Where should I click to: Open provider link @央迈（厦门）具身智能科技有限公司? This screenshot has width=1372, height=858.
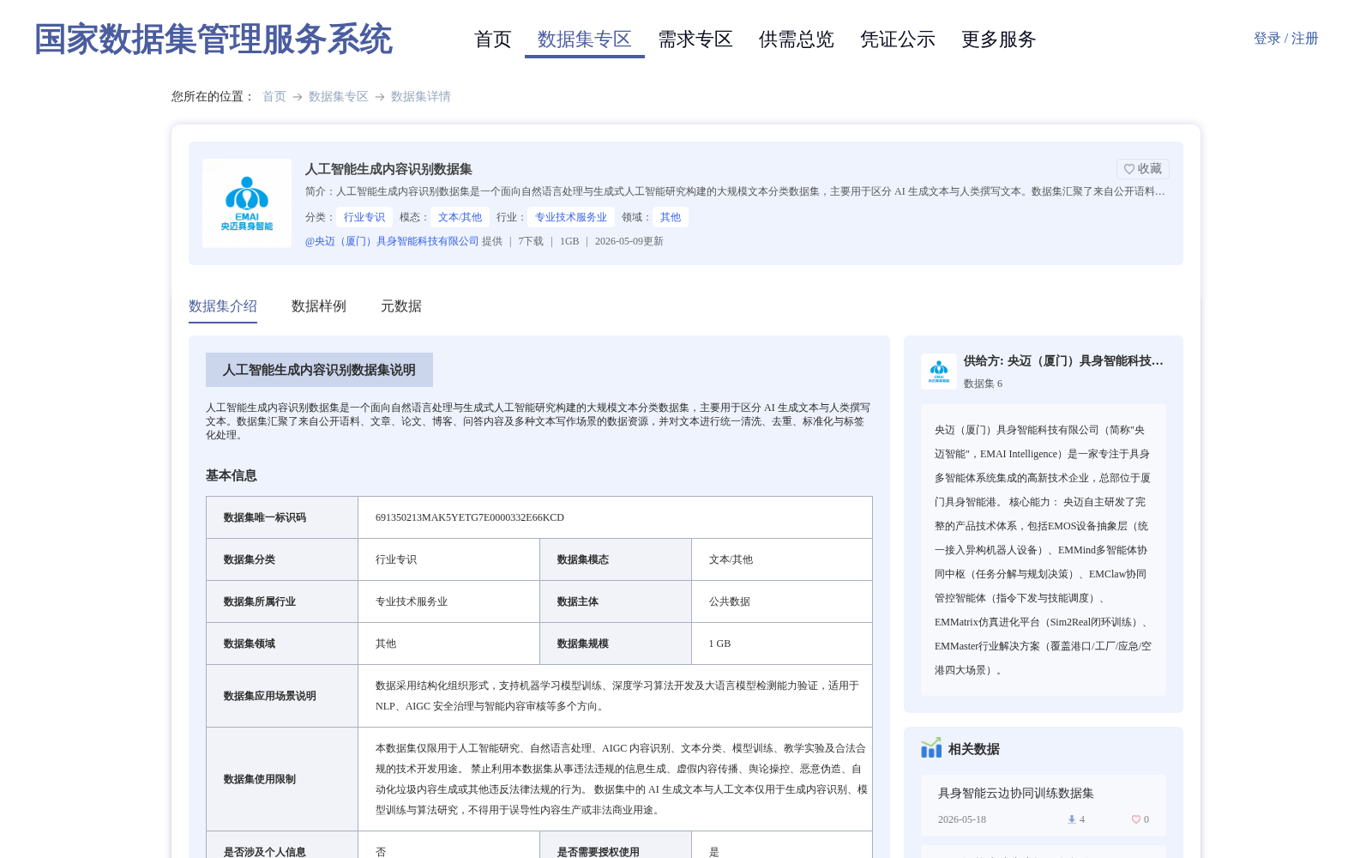[x=392, y=242]
